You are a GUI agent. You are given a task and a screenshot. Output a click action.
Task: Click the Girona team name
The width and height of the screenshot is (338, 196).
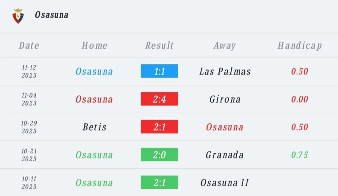[225, 99]
